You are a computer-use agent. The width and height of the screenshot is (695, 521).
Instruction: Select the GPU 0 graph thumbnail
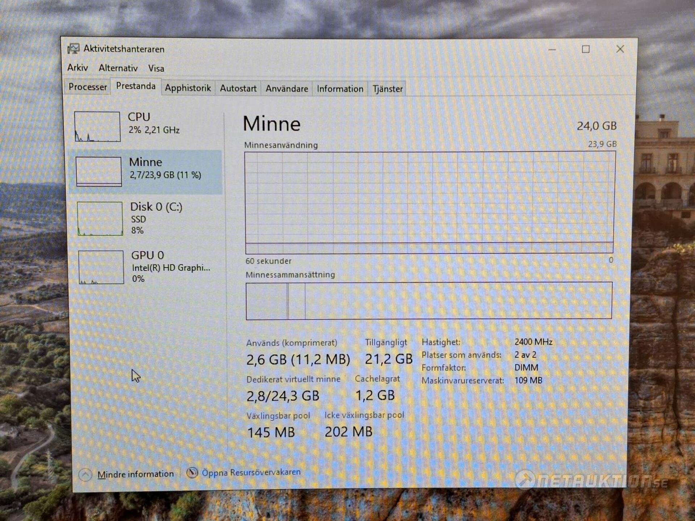101,267
